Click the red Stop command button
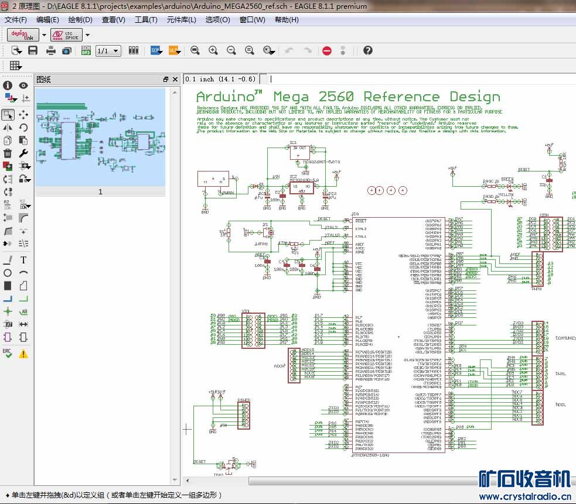Screen dimensions: 576x504 point(327,51)
